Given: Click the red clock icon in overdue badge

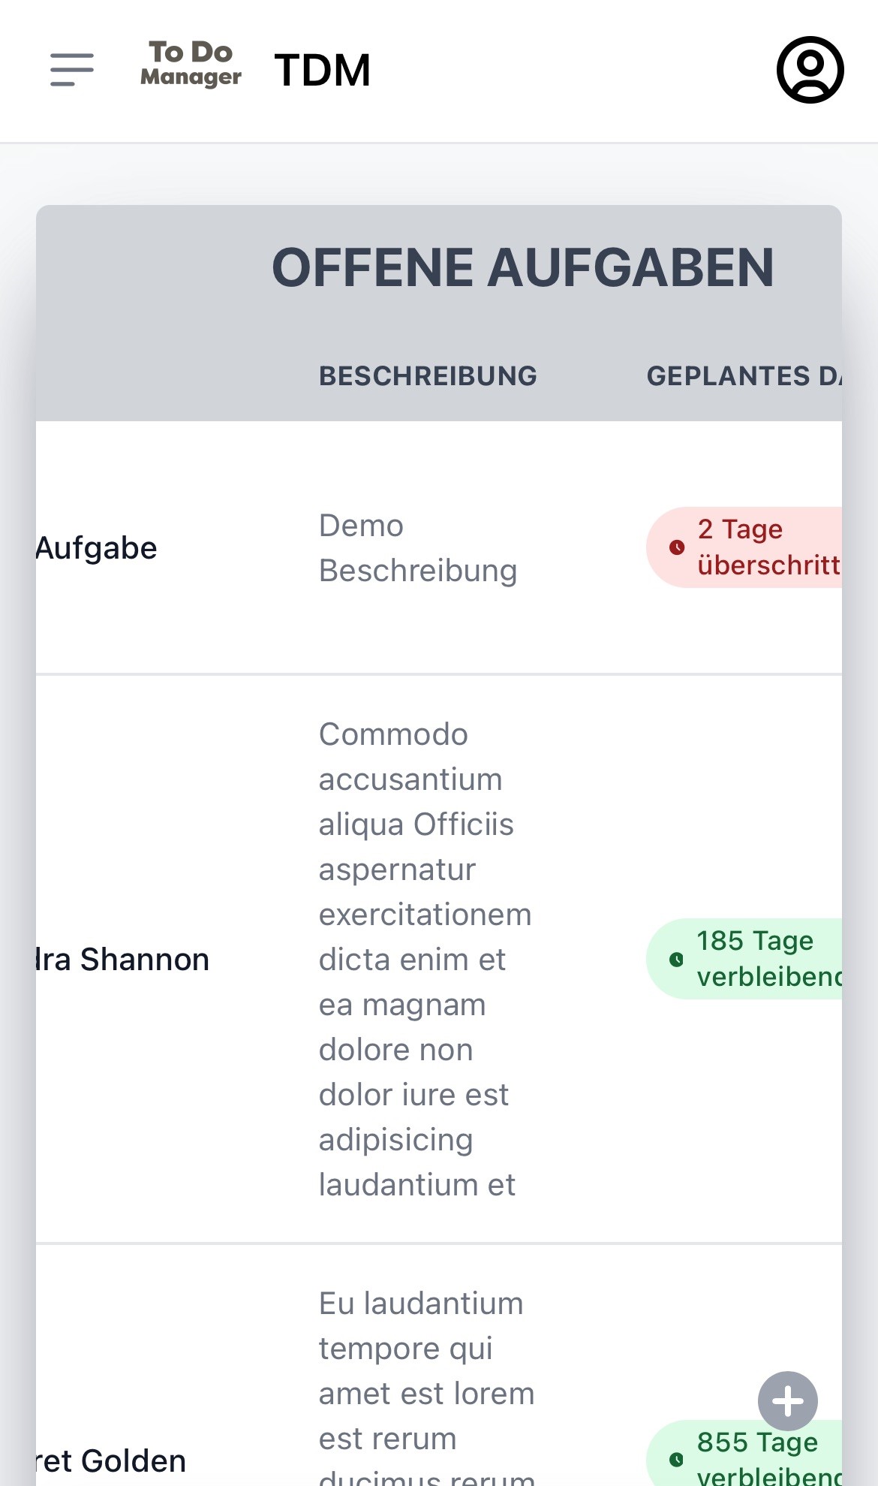Looking at the screenshot, I should point(677,547).
